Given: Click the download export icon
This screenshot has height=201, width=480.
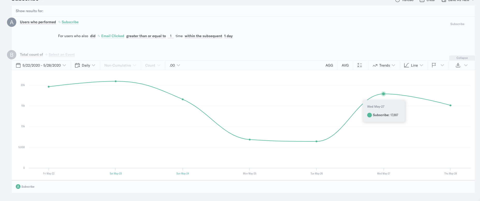Looking at the screenshot, I should click(x=458, y=65).
